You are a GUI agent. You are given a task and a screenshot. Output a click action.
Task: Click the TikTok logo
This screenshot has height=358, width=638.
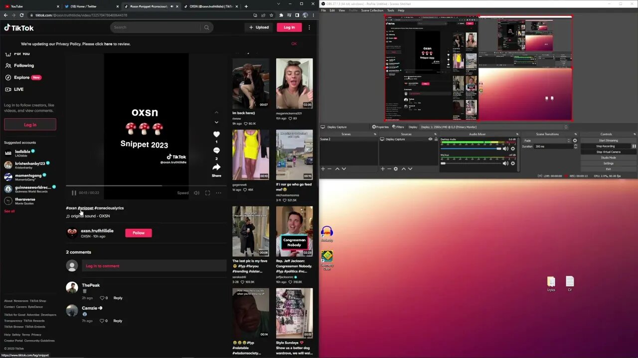coord(19,28)
